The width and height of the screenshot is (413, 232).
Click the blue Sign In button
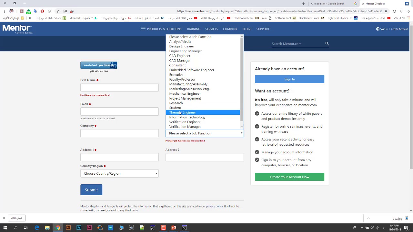click(289, 79)
